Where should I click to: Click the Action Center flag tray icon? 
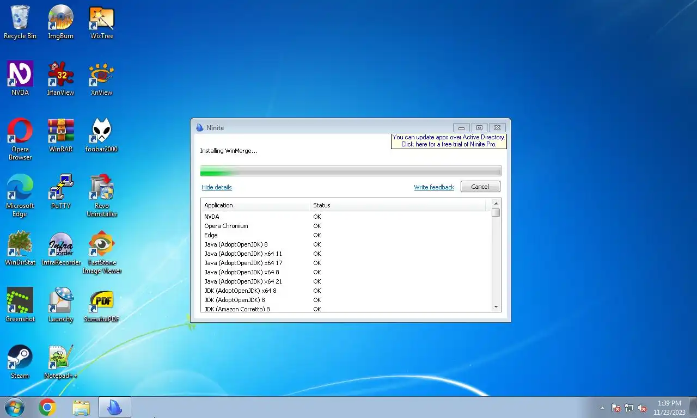[x=616, y=408]
